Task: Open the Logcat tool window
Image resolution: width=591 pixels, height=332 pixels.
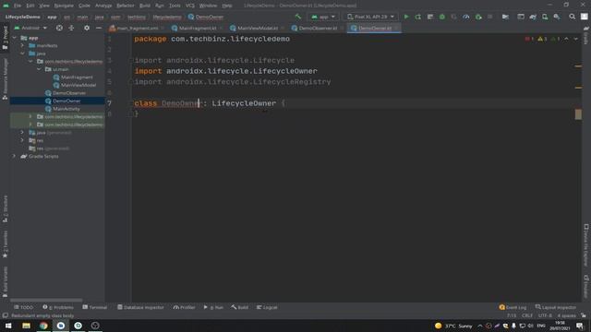Action: click(267, 307)
